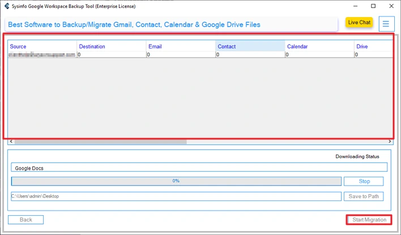
Task: Click the horizontal scrollbar thumb
Action: [x=100, y=142]
